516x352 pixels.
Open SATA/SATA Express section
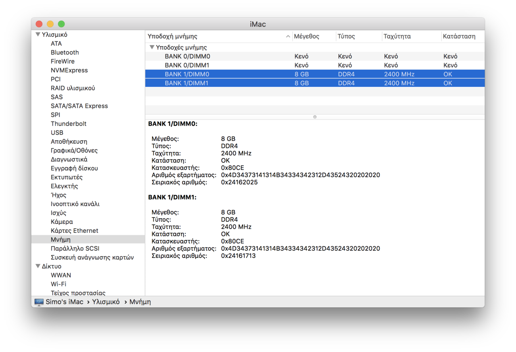pyautogui.click(x=79, y=106)
